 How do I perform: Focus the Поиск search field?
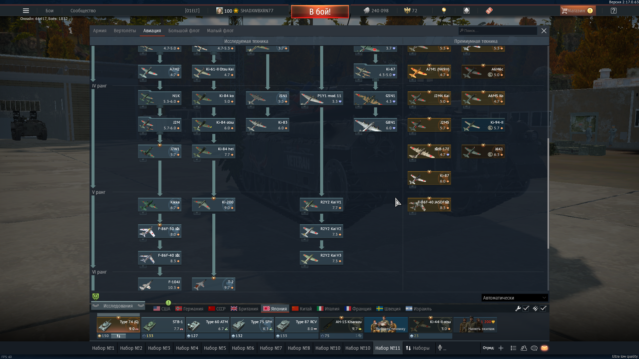(x=498, y=31)
